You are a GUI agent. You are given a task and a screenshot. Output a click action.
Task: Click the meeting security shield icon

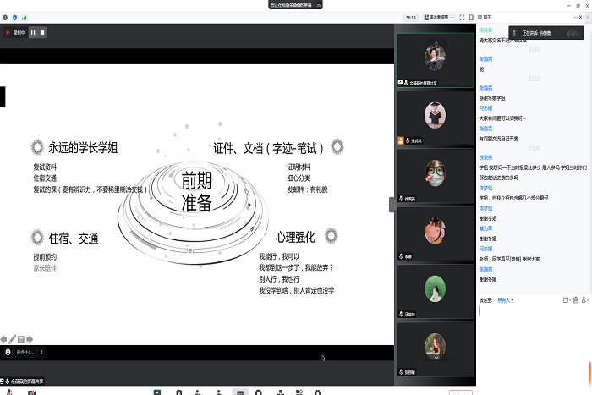coord(14,17)
